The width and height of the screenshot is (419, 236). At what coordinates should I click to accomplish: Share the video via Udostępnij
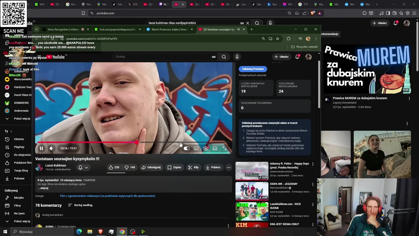point(151,167)
